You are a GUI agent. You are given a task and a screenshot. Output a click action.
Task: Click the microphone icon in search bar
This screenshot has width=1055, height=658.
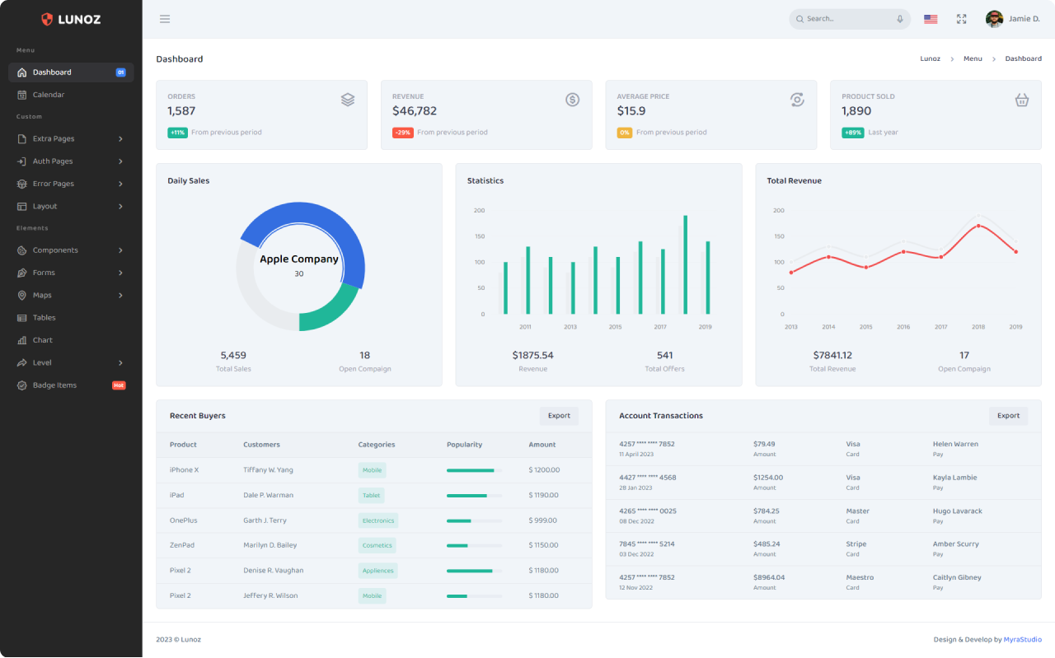click(899, 19)
